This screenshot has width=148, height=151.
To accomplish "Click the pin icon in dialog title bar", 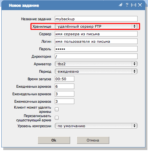I will [x=121, y=5].
